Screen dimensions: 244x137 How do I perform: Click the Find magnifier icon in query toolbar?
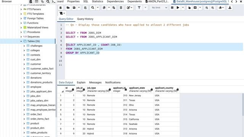point(93,8)
